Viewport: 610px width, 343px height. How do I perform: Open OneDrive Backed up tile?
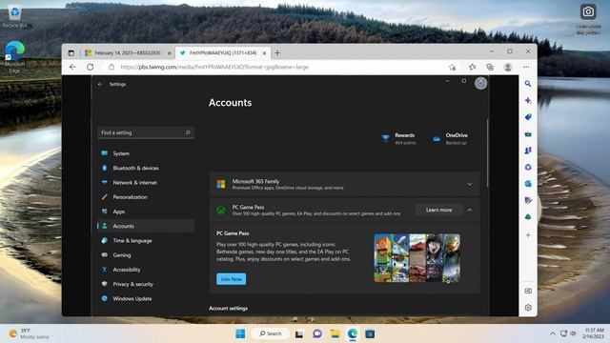click(450, 139)
